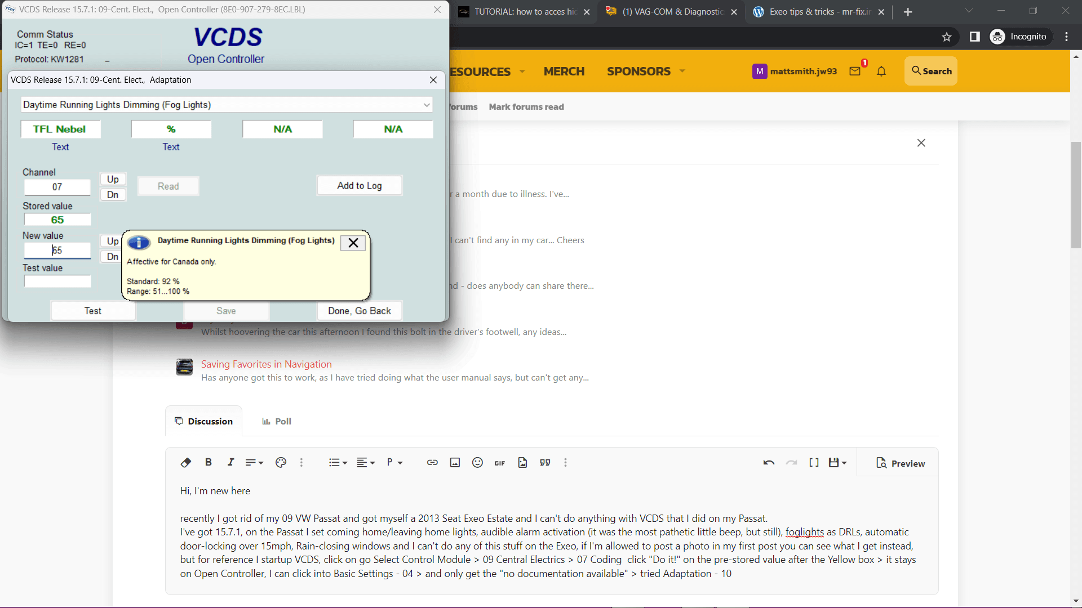Viewport: 1082px width, 608px height.
Task: Insert quote block icon
Action: tap(545, 462)
